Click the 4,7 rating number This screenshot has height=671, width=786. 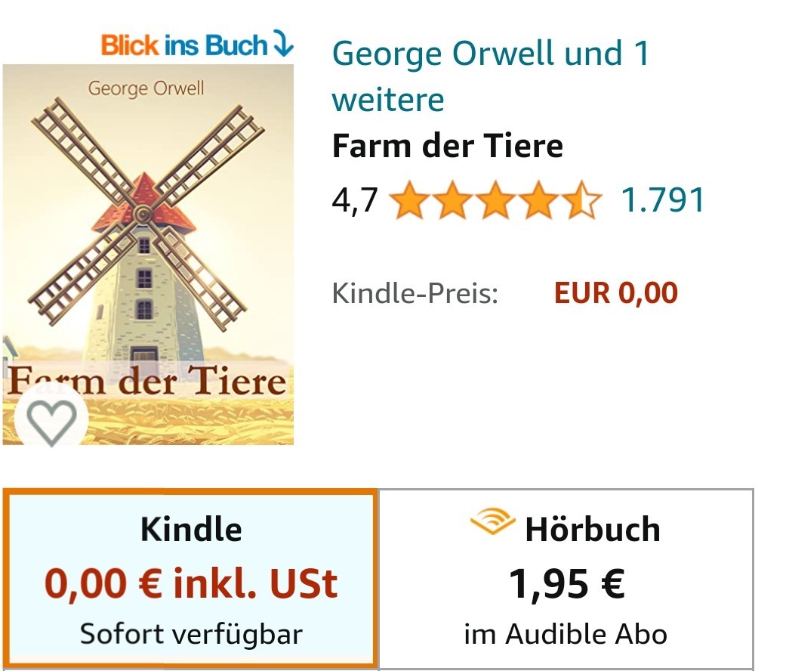coord(354,200)
